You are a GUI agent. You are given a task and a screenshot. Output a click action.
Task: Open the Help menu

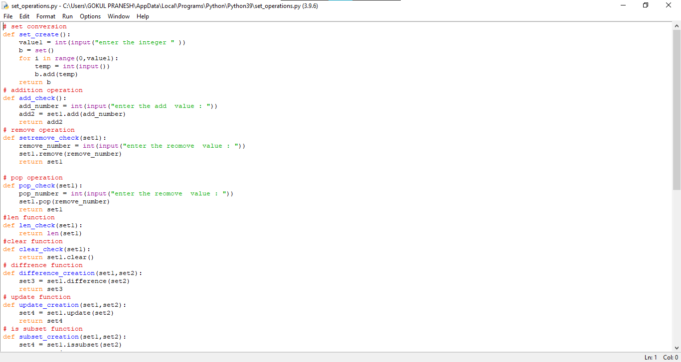click(143, 16)
